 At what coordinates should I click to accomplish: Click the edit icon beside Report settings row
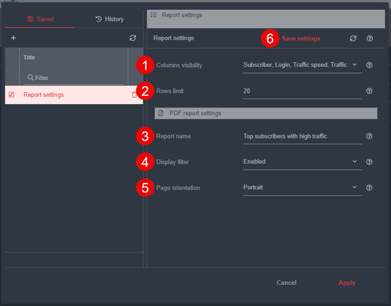[x=12, y=95]
